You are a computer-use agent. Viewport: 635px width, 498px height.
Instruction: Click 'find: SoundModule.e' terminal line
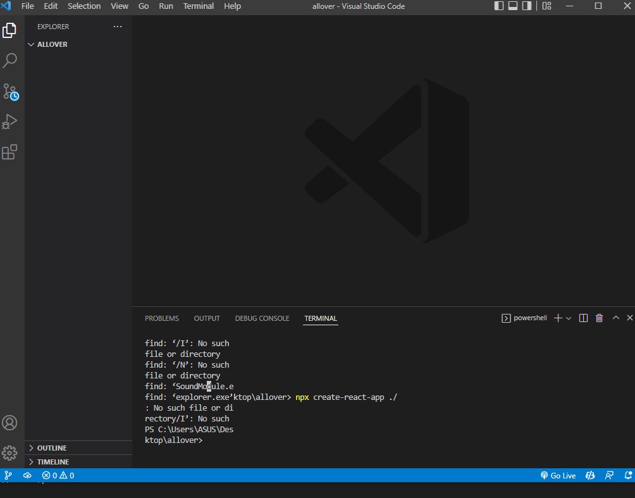[189, 386]
